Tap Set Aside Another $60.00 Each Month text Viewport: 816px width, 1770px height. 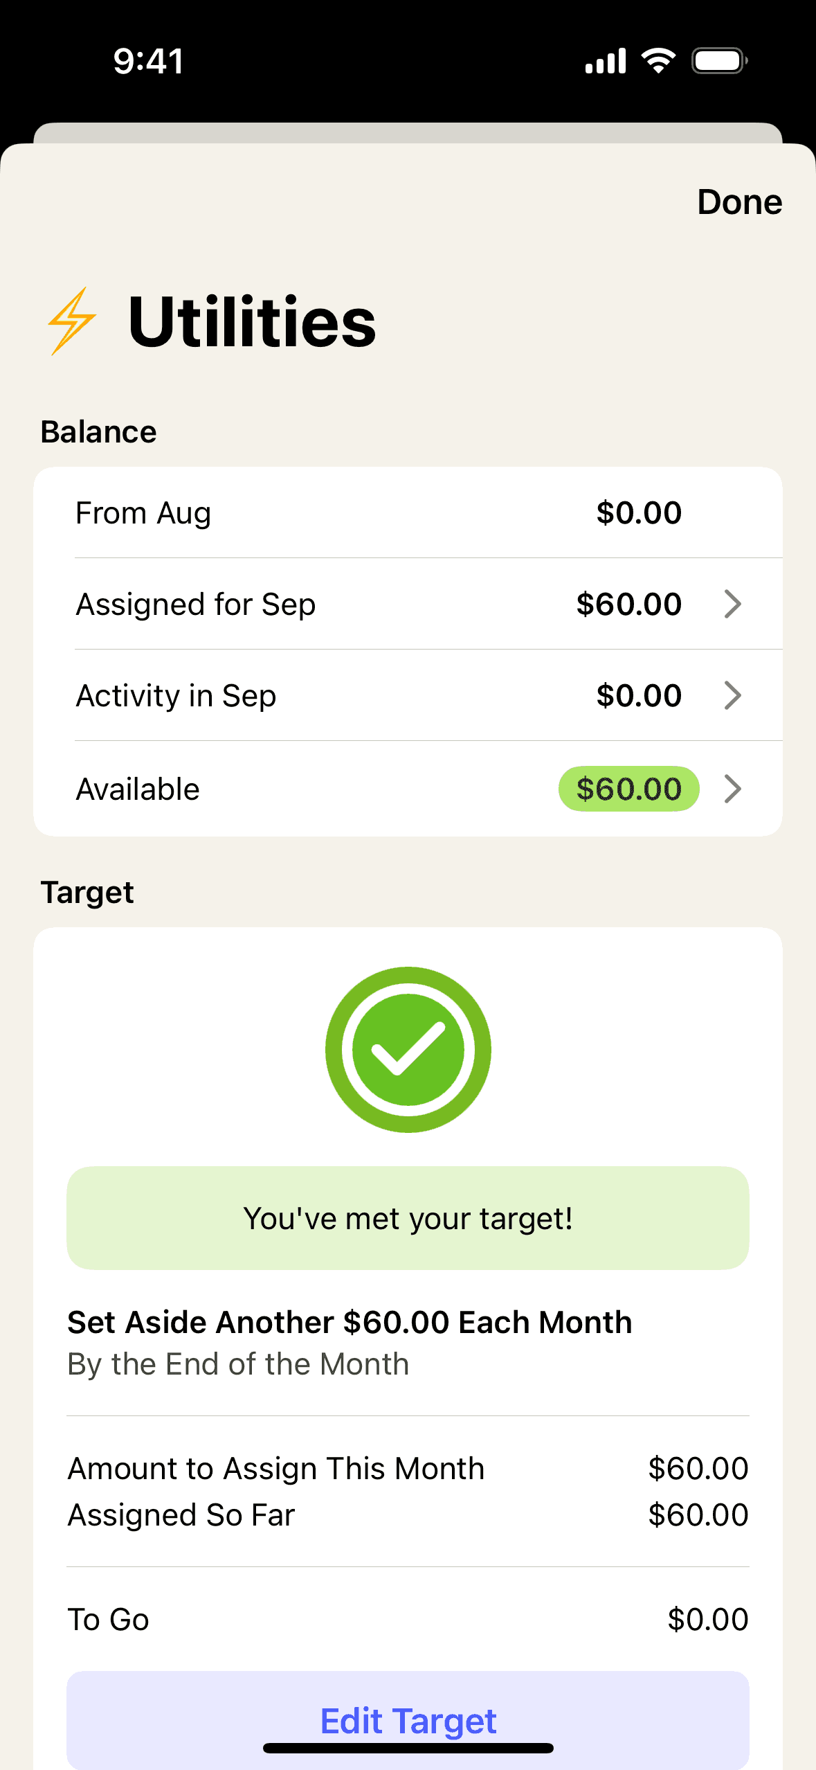(350, 1322)
